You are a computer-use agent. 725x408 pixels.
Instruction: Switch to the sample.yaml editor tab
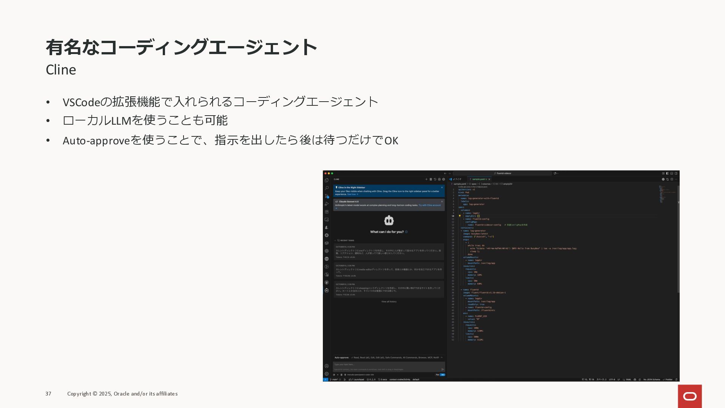point(479,179)
